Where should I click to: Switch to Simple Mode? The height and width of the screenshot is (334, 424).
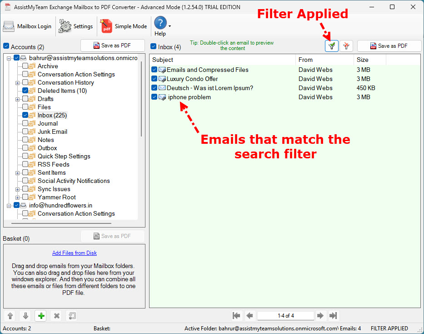point(124,26)
